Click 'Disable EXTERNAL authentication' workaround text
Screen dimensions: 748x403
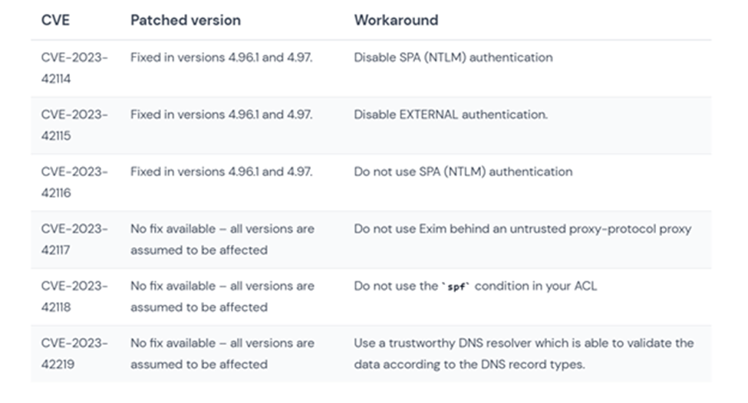[451, 114]
